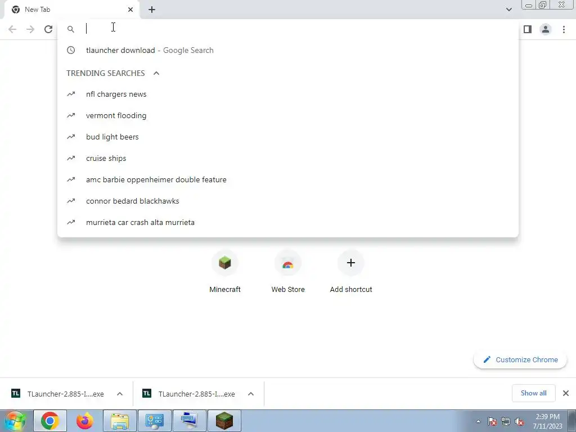Click the magnifier icon in the omnibox

(71, 29)
